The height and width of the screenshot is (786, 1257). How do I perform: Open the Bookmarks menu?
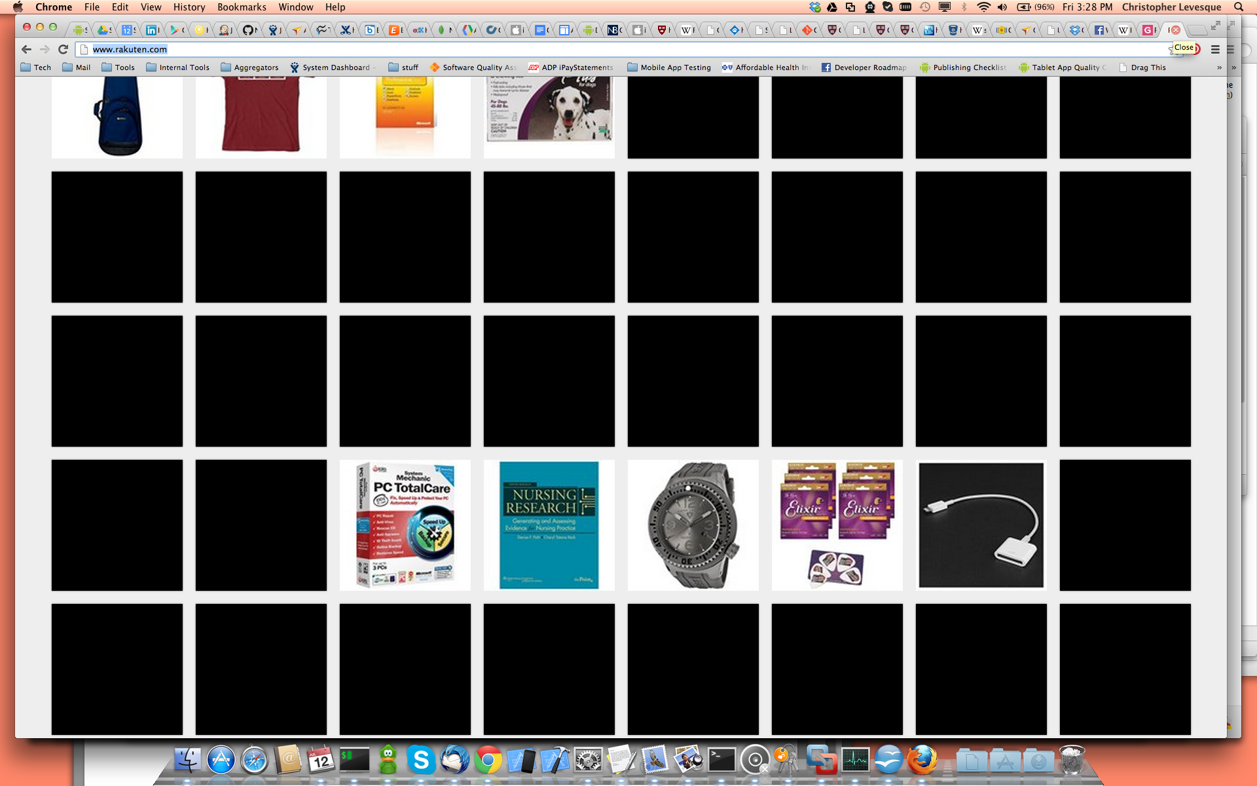click(x=240, y=7)
